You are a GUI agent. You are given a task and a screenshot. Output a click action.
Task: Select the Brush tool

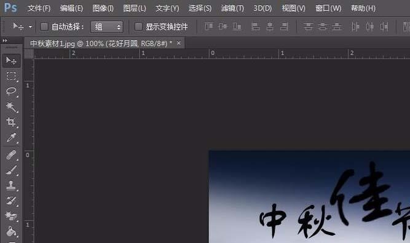click(x=11, y=170)
